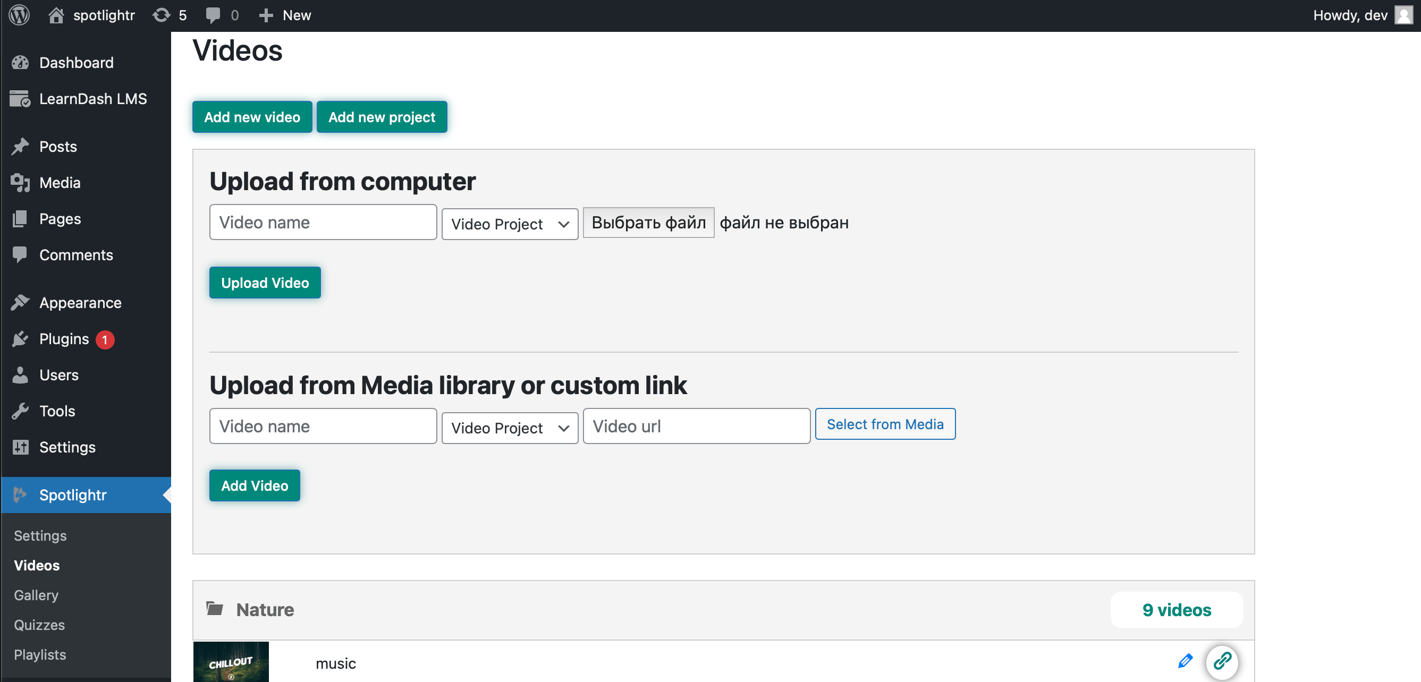
Task: Click the Выбрать файл file chooser button
Action: 648,223
